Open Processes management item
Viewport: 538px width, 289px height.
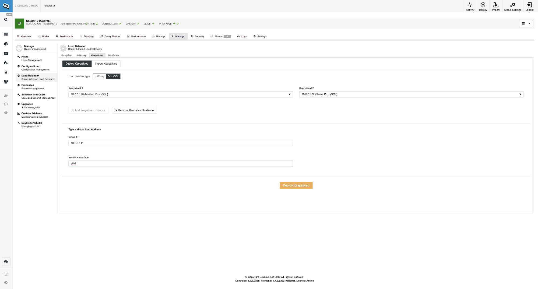point(36,87)
